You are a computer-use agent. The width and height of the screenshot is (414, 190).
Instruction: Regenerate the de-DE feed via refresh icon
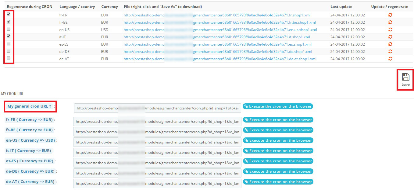[x=390, y=51]
